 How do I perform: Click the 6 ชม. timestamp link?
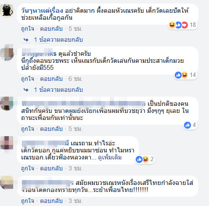coord(76,79)
